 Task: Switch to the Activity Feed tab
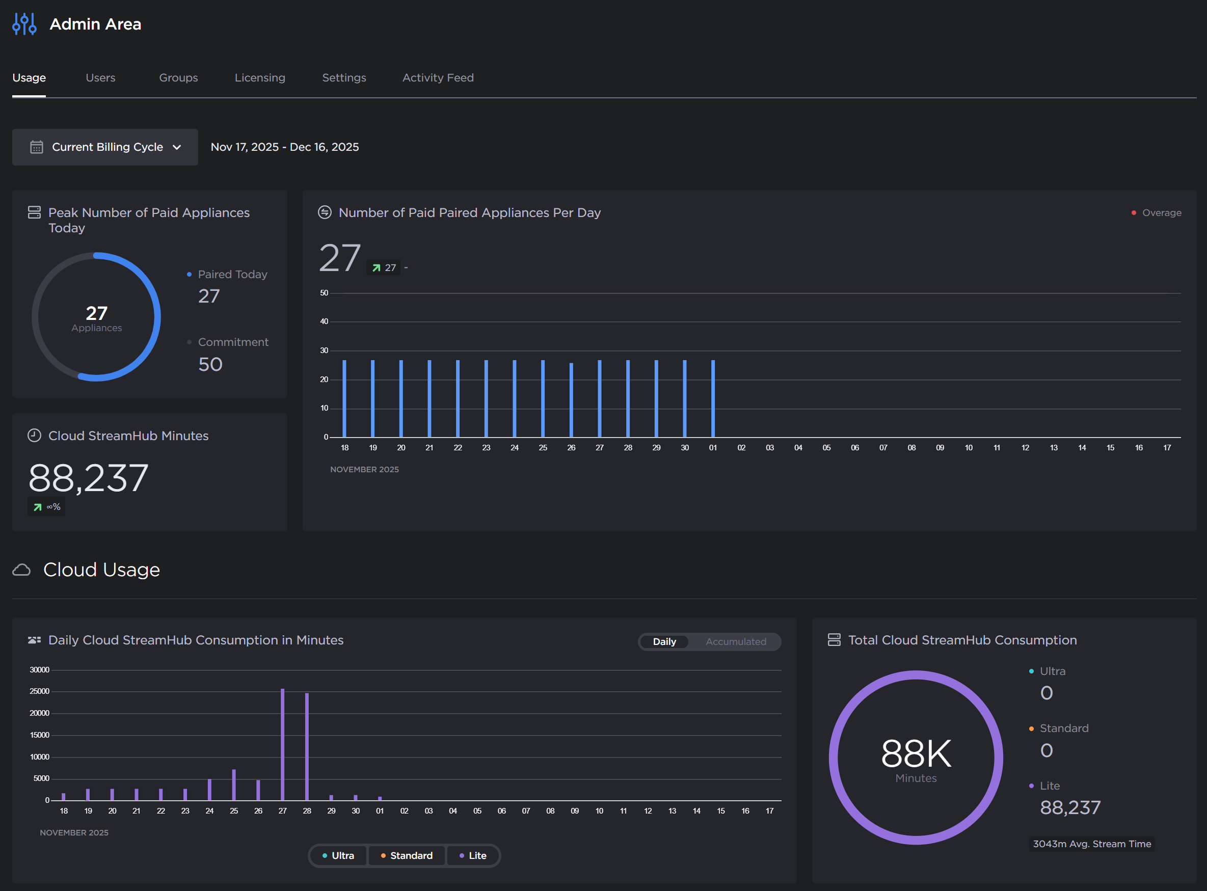click(438, 77)
